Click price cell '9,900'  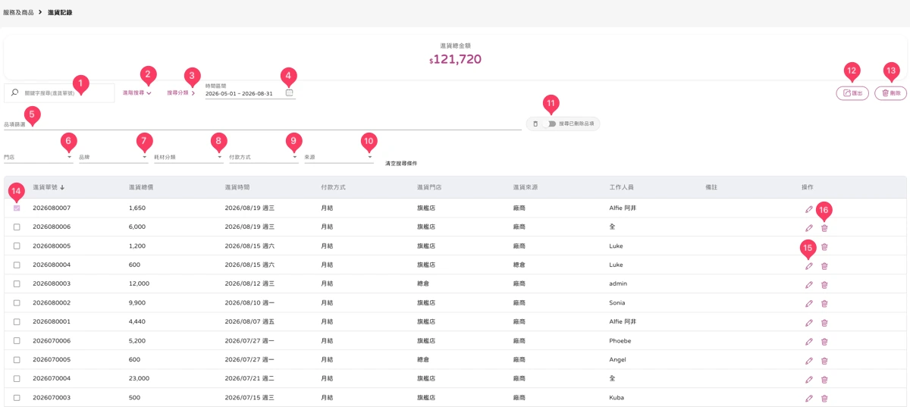136,303
